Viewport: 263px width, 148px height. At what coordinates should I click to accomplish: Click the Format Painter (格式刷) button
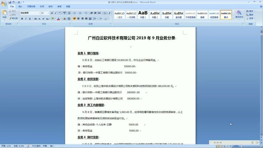13,19
